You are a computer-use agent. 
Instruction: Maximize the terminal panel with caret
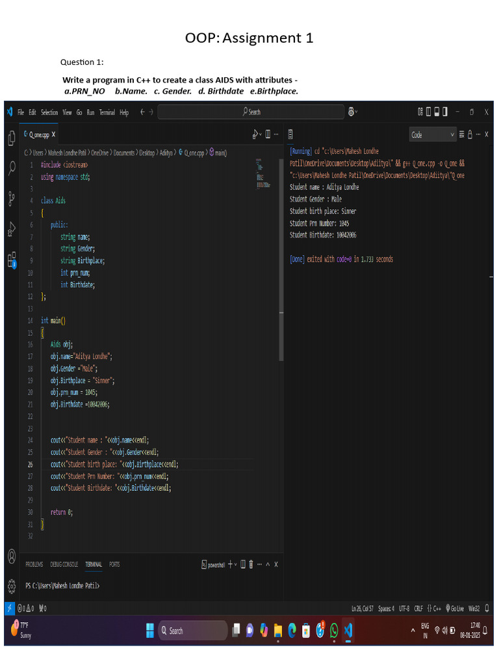click(268, 564)
